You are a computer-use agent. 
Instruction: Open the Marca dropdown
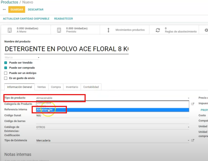(x=22, y=57)
